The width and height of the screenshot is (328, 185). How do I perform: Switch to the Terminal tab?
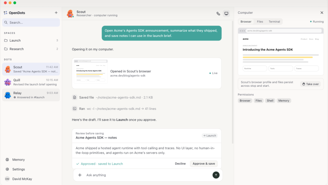pos(274,21)
